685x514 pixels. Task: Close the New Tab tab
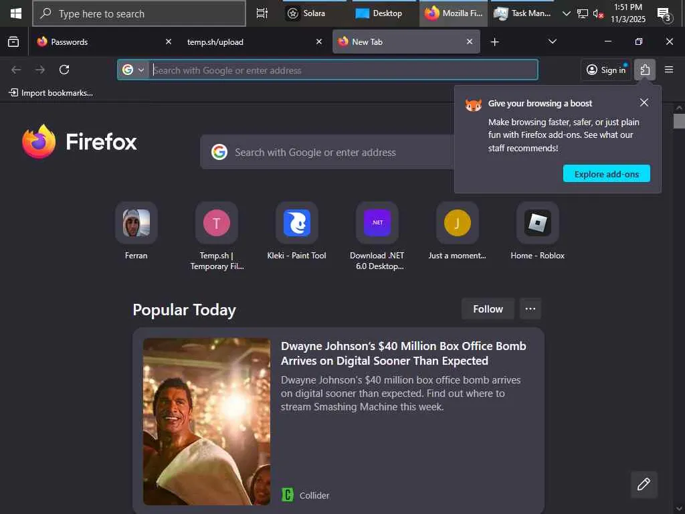tap(469, 41)
